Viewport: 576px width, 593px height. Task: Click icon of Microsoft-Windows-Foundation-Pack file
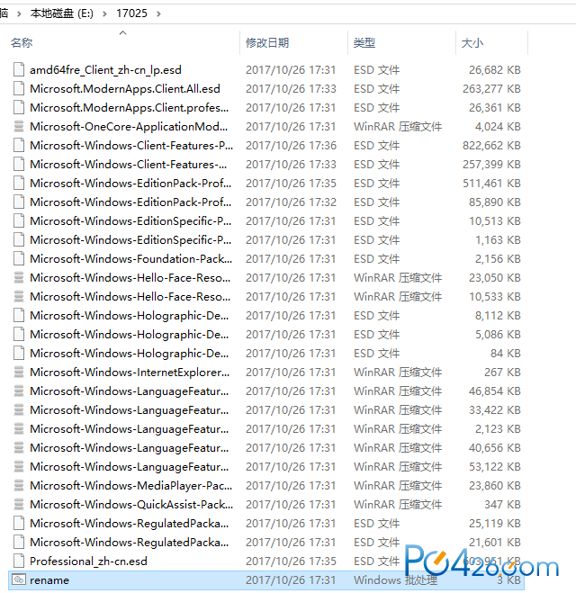click(x=19, y=258)
